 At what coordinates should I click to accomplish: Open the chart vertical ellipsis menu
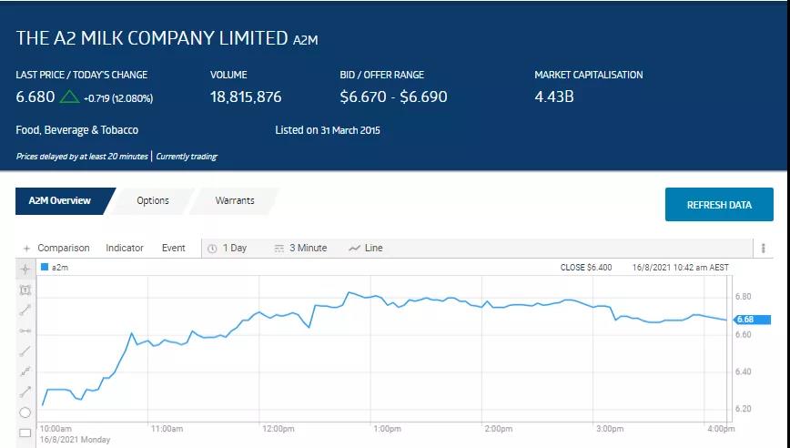click(x=764, y=248)
